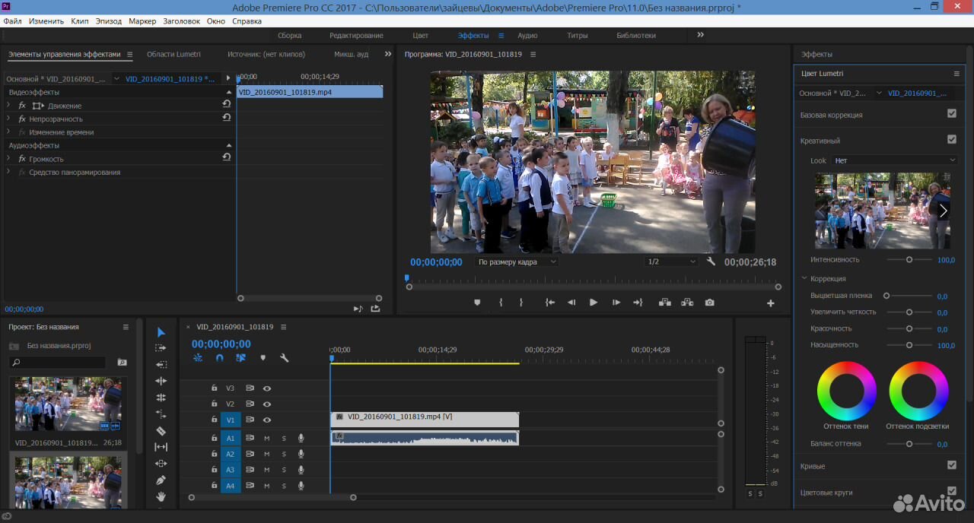The height and width of the screenshot is (523, 974).
Task: Click the Export Frame camera icon
Action: [x=709, y=303]
